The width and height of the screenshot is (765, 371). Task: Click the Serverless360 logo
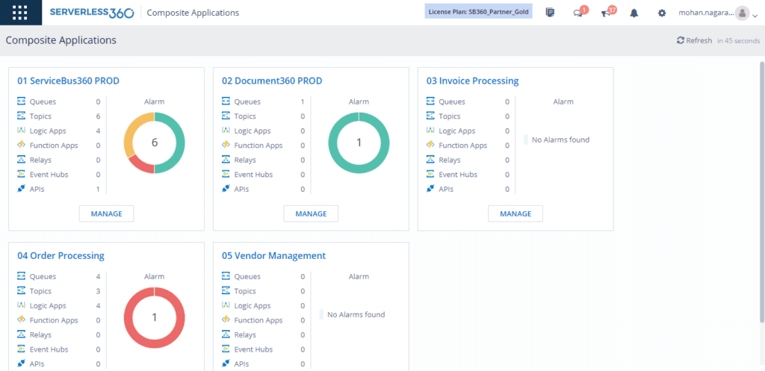tap(93, 13)
